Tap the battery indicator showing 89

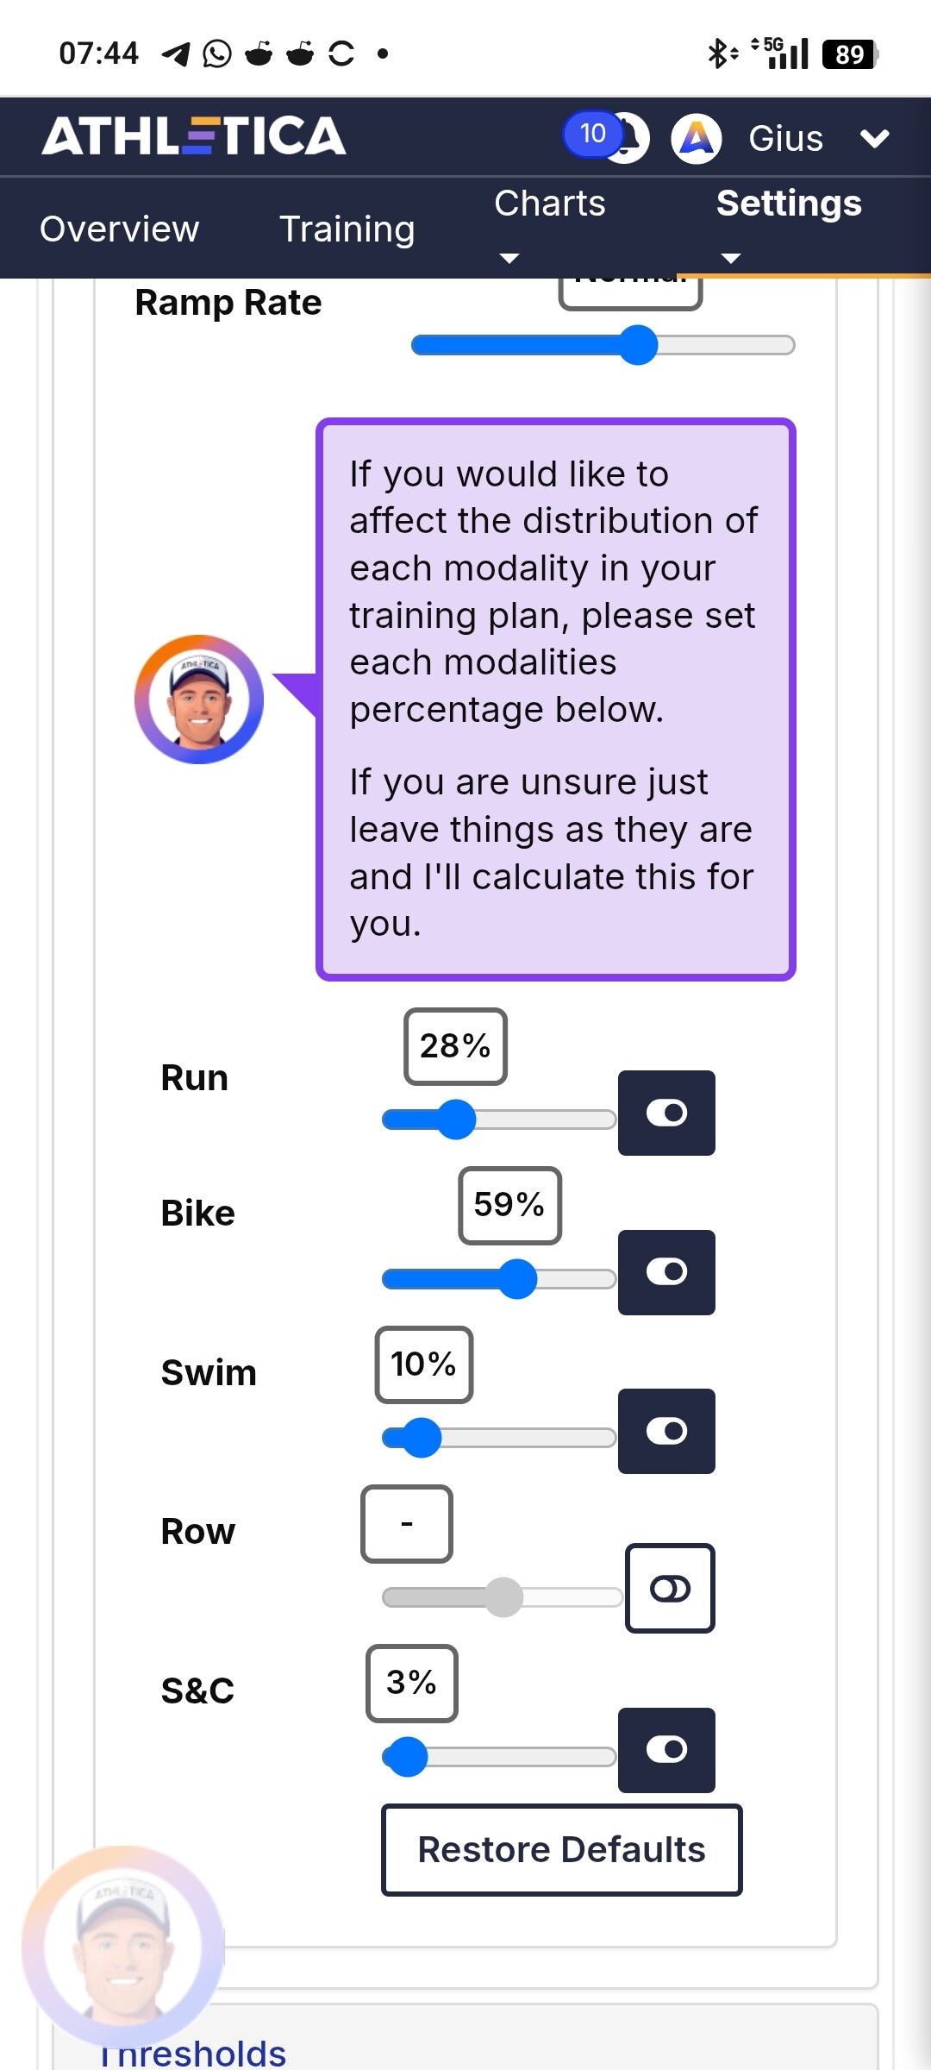click(850, 54)
